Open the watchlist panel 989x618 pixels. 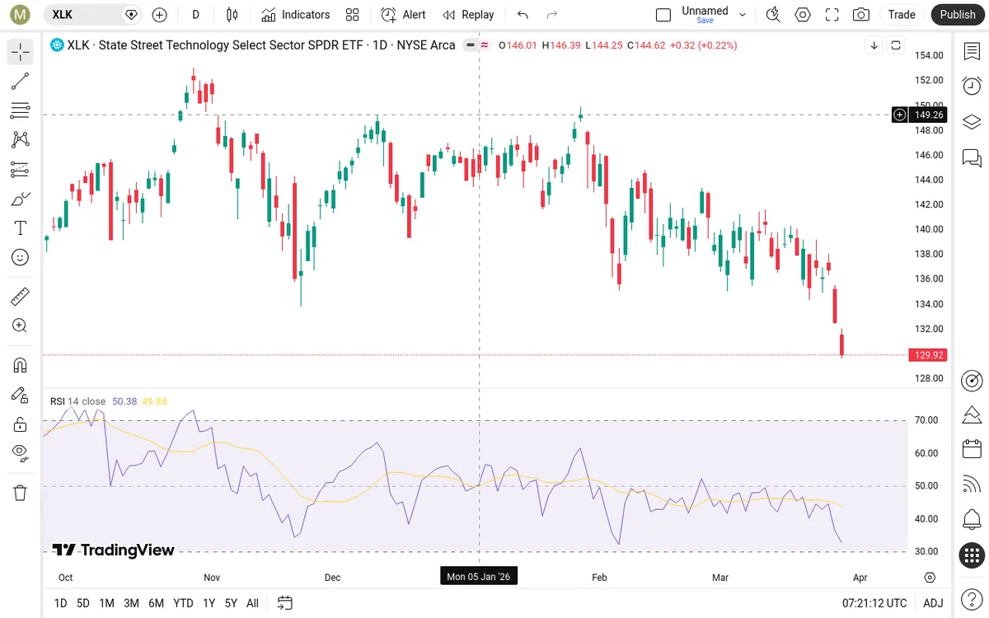click(973, 51)
